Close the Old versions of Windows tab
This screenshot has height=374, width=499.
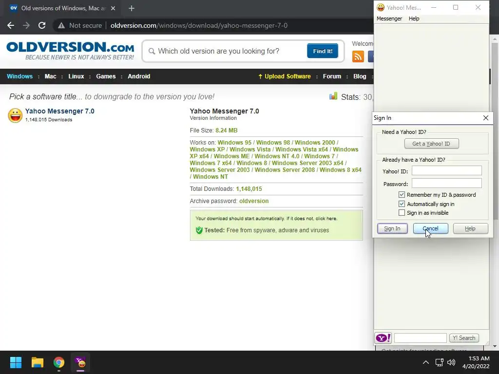(x=113, y=8)
